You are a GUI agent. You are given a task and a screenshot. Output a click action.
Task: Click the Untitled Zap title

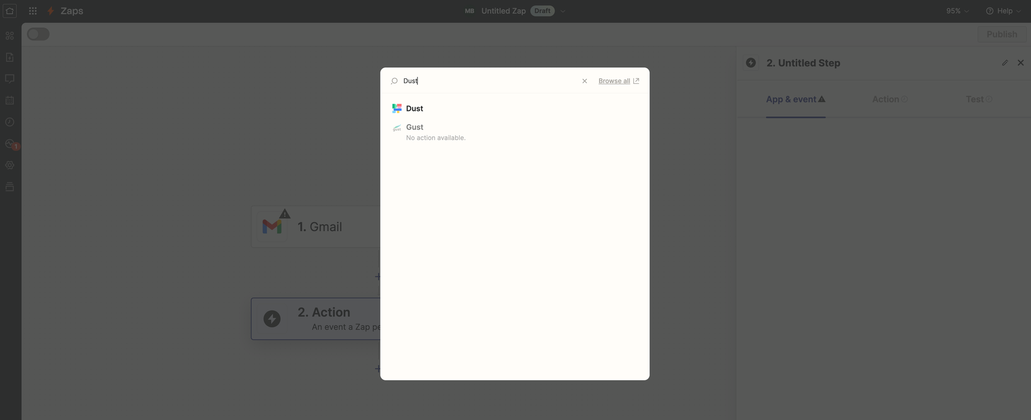pyautogui.click(x=503, y=11)
